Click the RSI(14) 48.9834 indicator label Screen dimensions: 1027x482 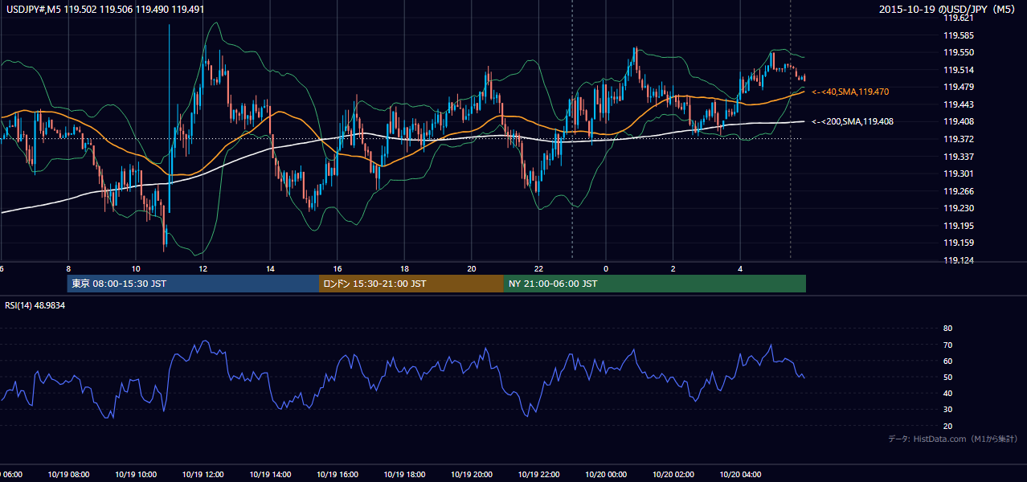pyautogui.click(x=35, y=305)
